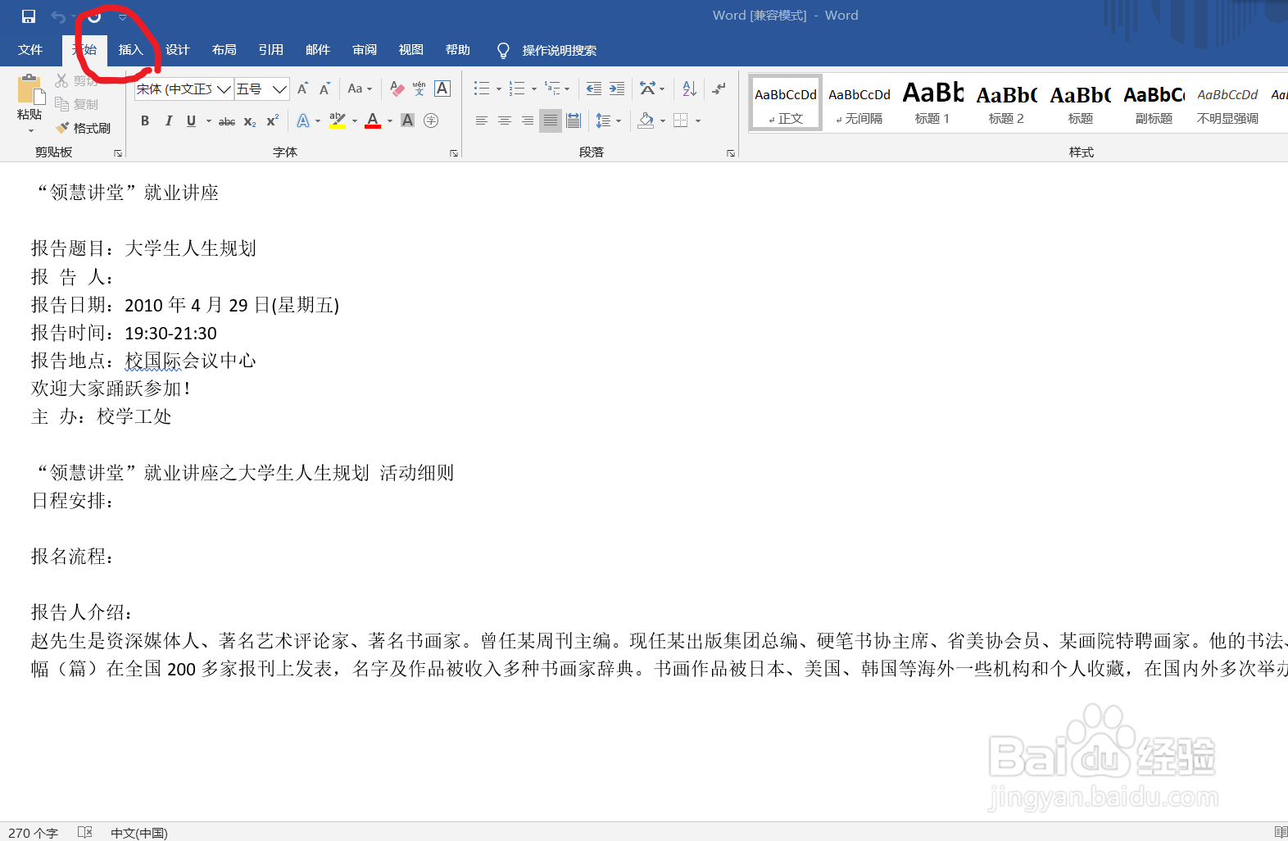Insert enclosed character icon
The image size is (1288, 841).
click(431, 120)
